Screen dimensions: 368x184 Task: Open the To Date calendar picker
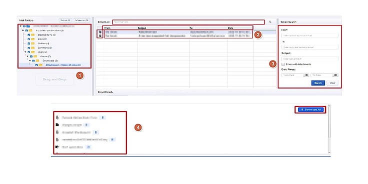pyautogui.click(x=335, y=75)
